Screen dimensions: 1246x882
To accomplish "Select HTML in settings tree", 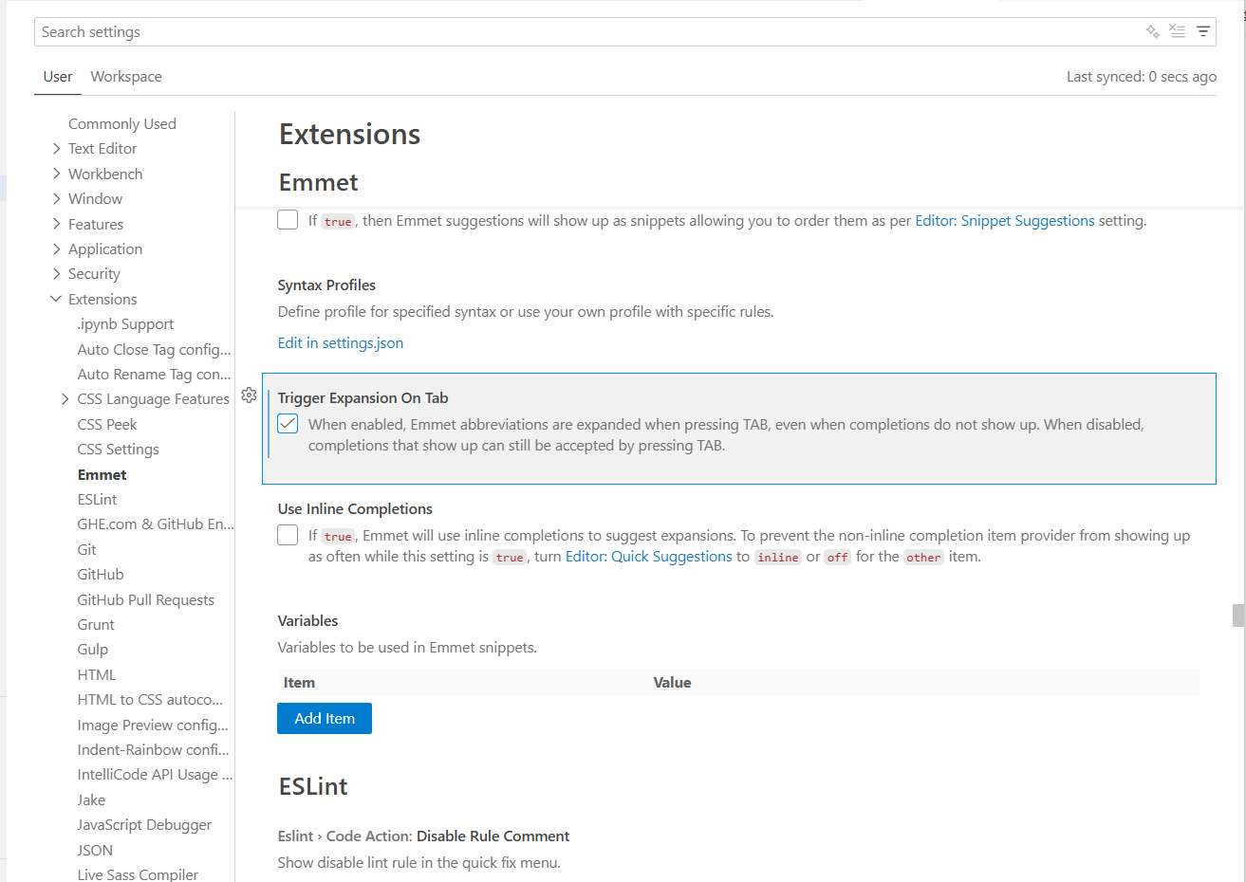I will coord(96,674).
